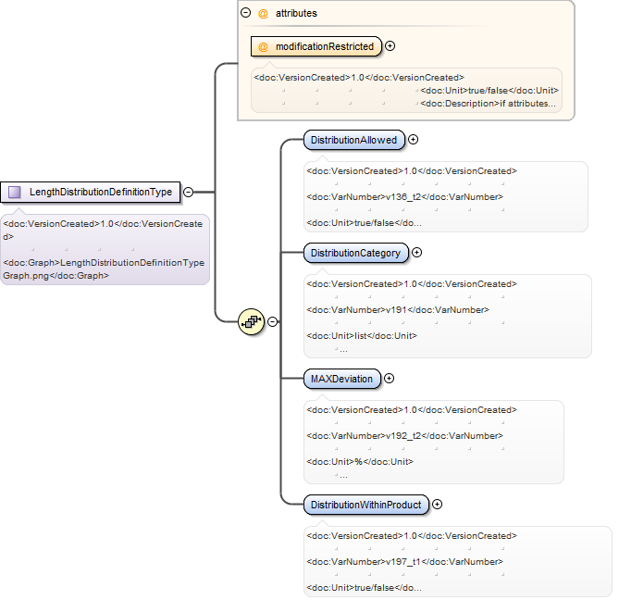Select the LengthDistributionDefinitionType root node
This screenshot has width=619, height=600.
pos(91,193)
